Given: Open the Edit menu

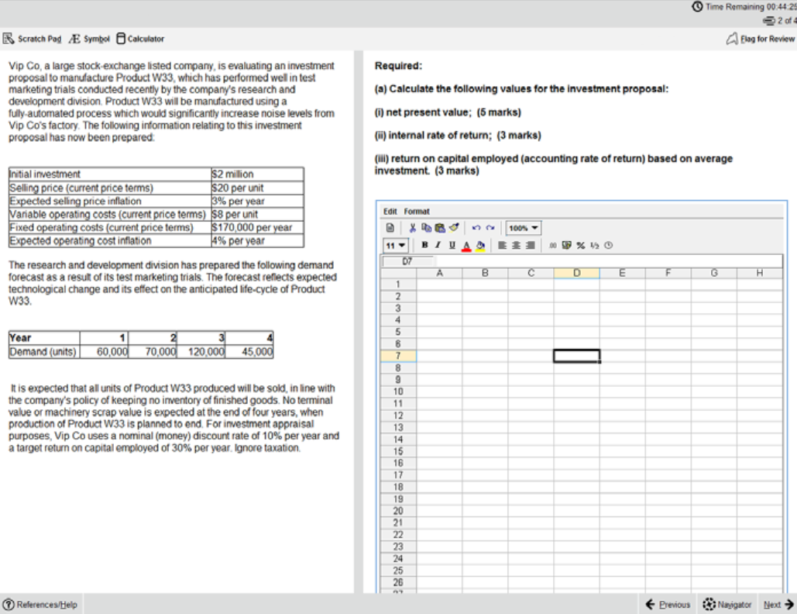Looking at the screenshot, I should pyautogui.click(x=390, y=211).
